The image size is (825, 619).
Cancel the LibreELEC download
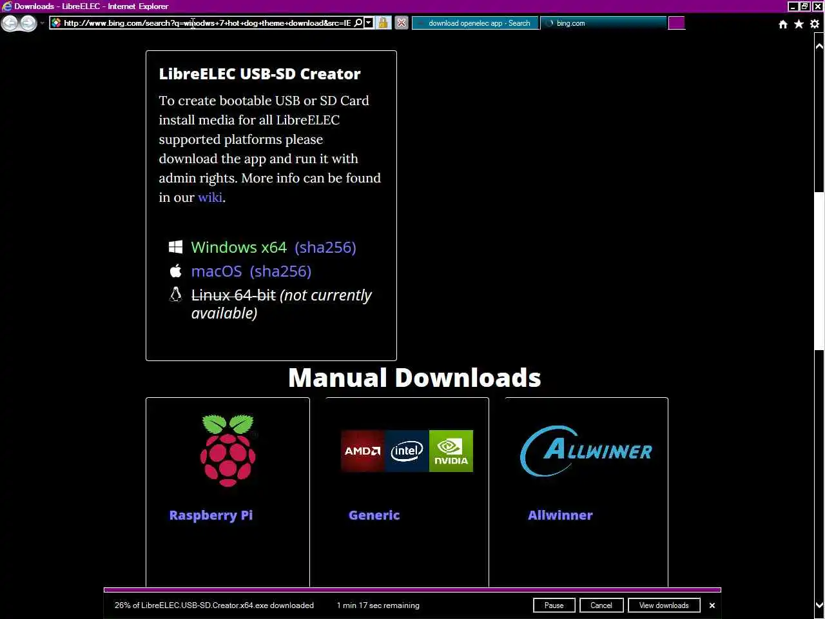[601, 605]
